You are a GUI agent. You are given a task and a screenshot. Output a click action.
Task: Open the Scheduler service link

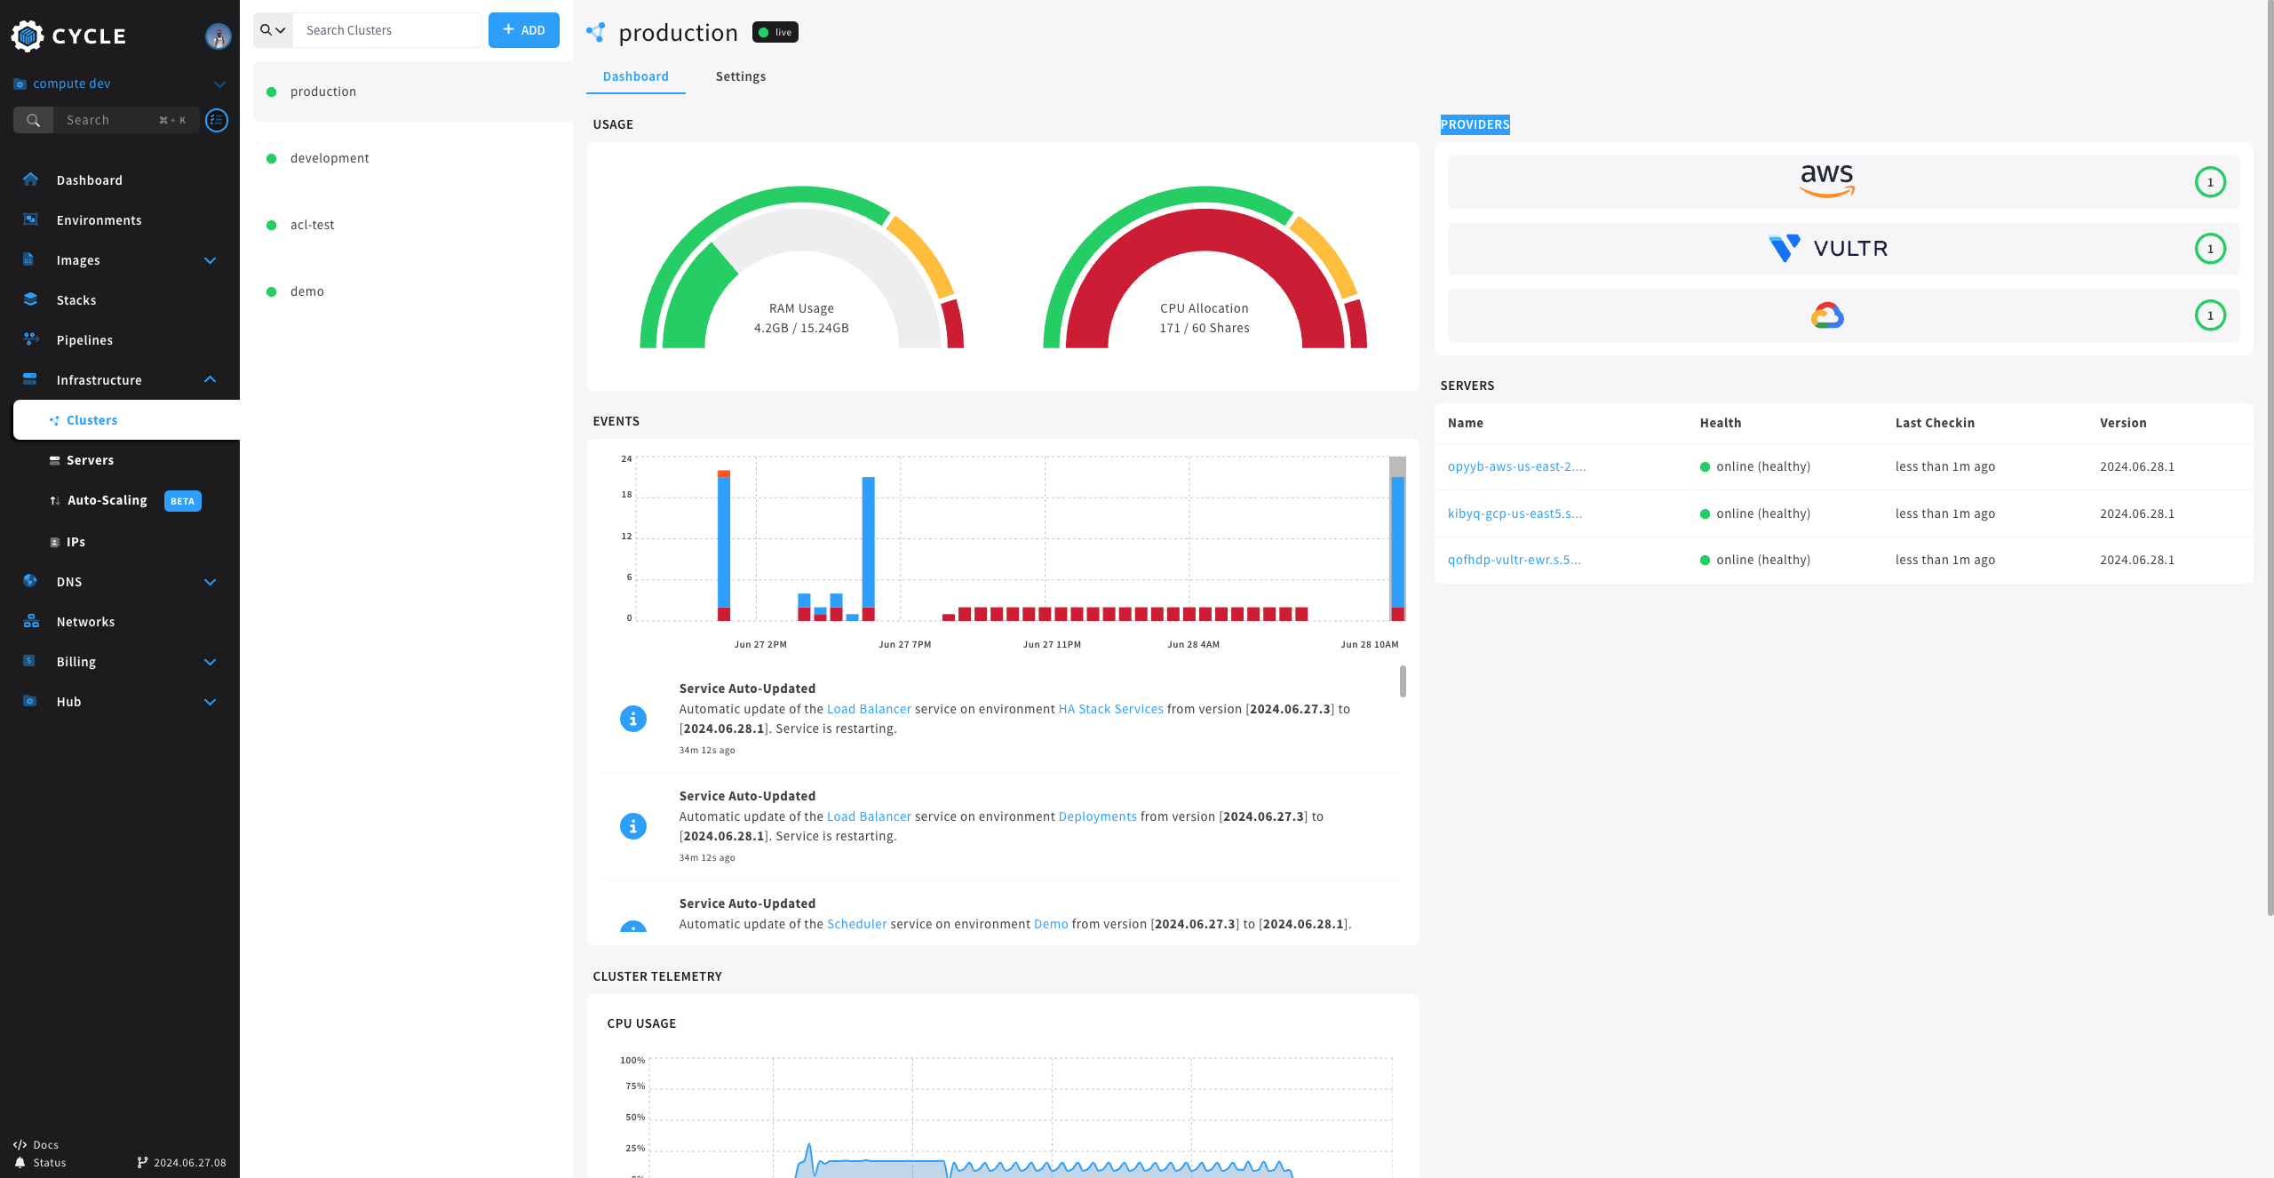tap(856, 924)
